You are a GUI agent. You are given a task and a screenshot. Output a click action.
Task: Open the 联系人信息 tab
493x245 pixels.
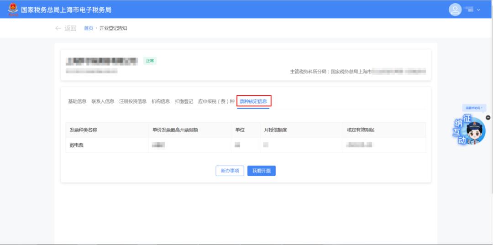point(103,101)
